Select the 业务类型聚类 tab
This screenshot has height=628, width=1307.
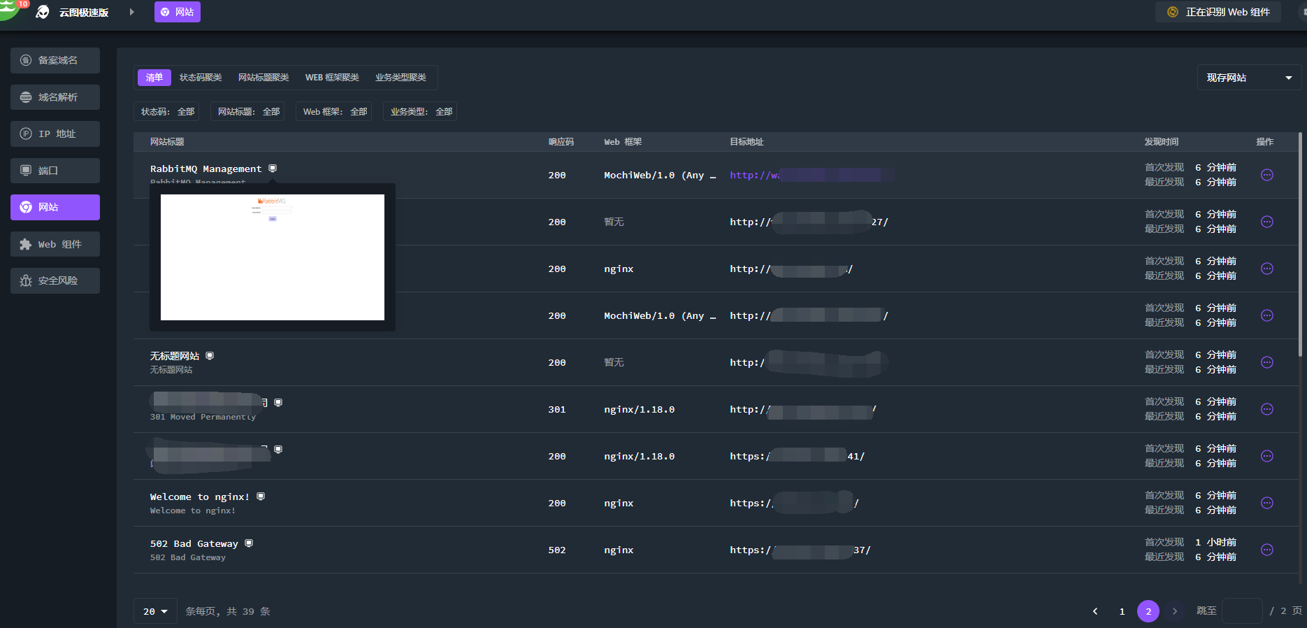tap(400, 78)
